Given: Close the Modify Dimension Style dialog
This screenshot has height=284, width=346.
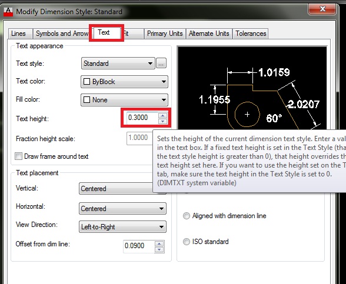Looking at the screenshot, I should click(322, 9).
